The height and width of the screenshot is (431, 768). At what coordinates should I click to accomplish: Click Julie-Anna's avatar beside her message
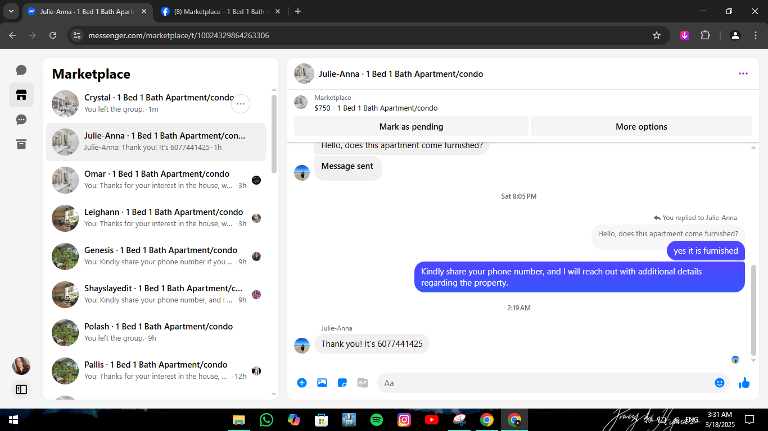[302, 346]
